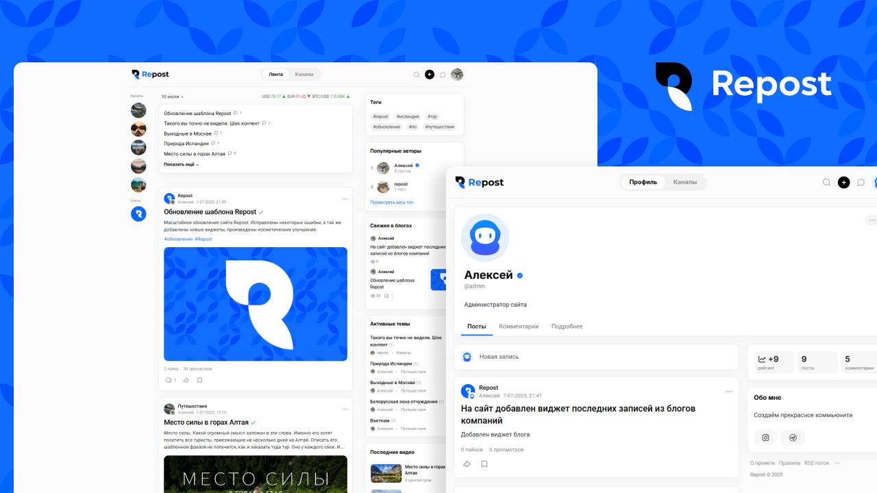The image size is (877, 493).
Task: Click the 'Администратор сайта' profile description
Action: (x=495, y=305)
